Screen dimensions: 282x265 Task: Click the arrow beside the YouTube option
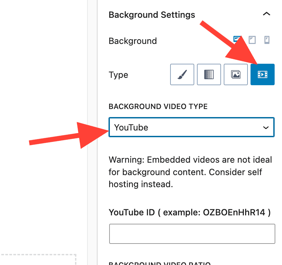tap(266, 128)
